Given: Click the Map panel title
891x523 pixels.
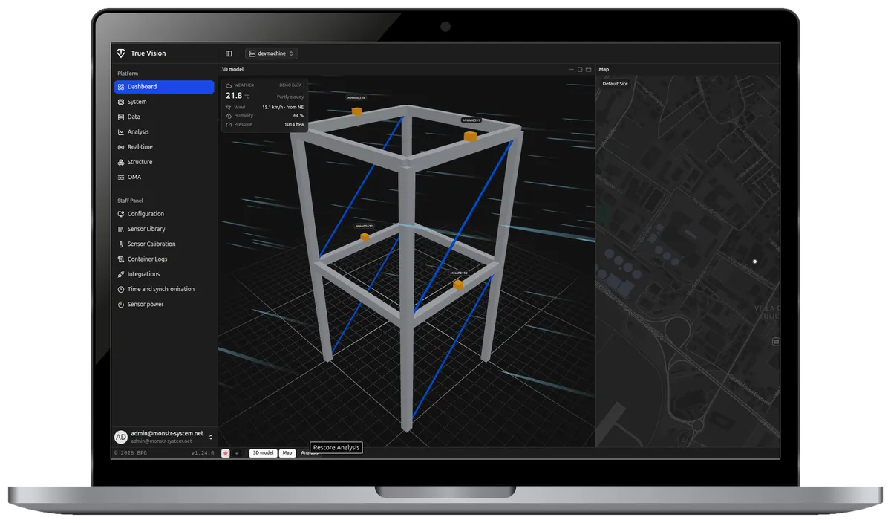Looking at the screenshot, I should (x=604, y=69).
